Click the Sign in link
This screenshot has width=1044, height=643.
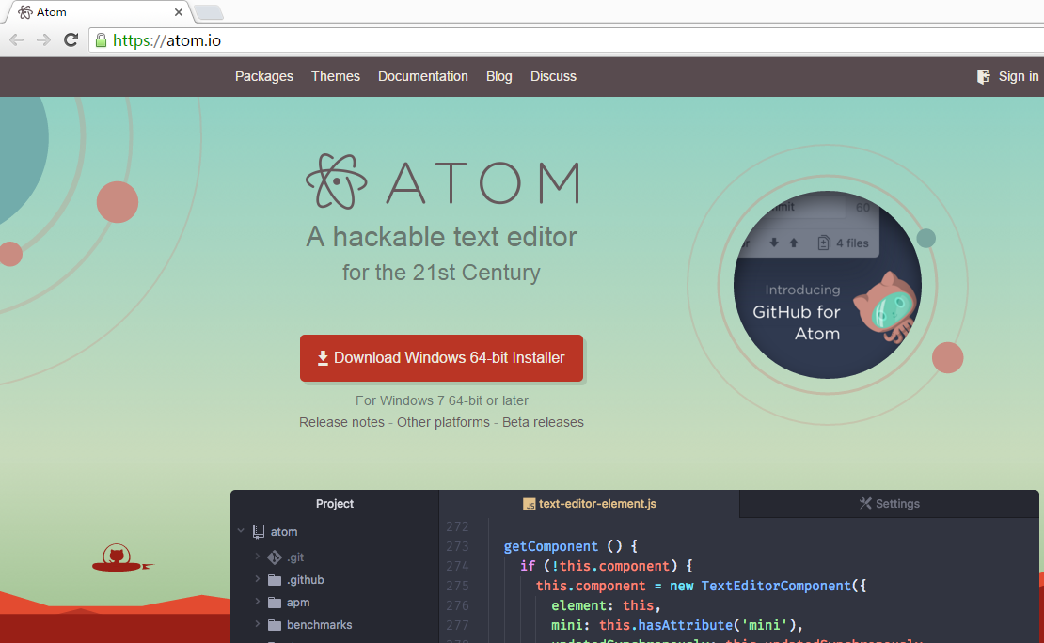click(1018, 76)
